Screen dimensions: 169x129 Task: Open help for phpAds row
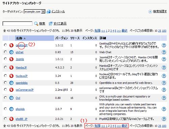pyautogui.click(x=164, y=109)
